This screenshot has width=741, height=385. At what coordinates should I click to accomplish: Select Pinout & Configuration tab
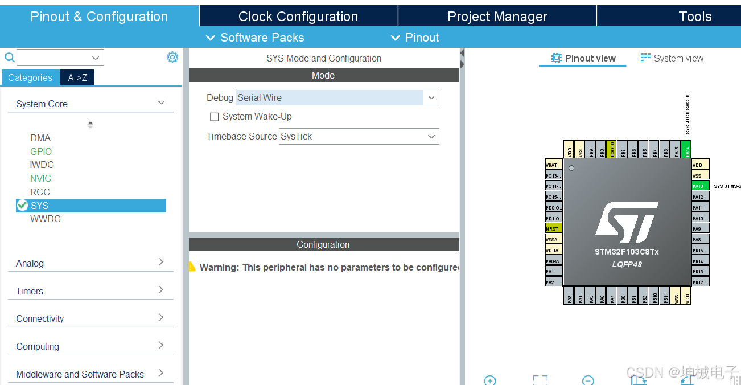point(99,17)
